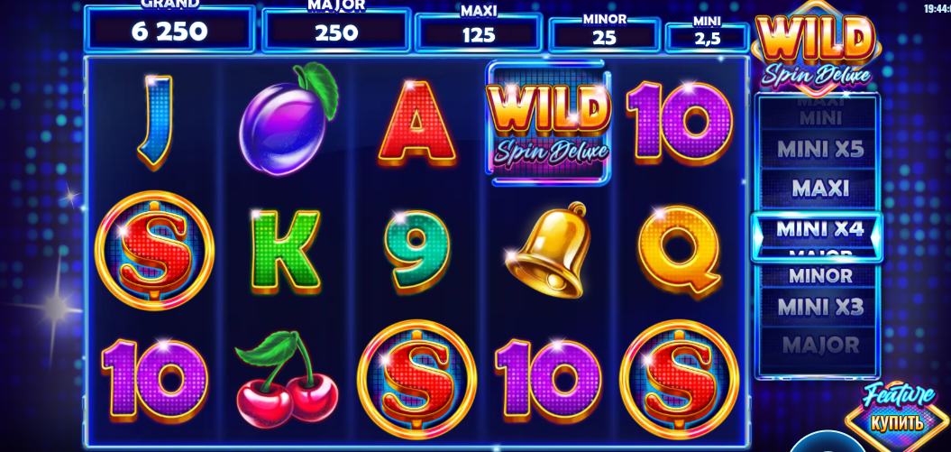Click the green letter K symbol
The image size is (951, 452).
pyautogui.click(x=285, y=251)
